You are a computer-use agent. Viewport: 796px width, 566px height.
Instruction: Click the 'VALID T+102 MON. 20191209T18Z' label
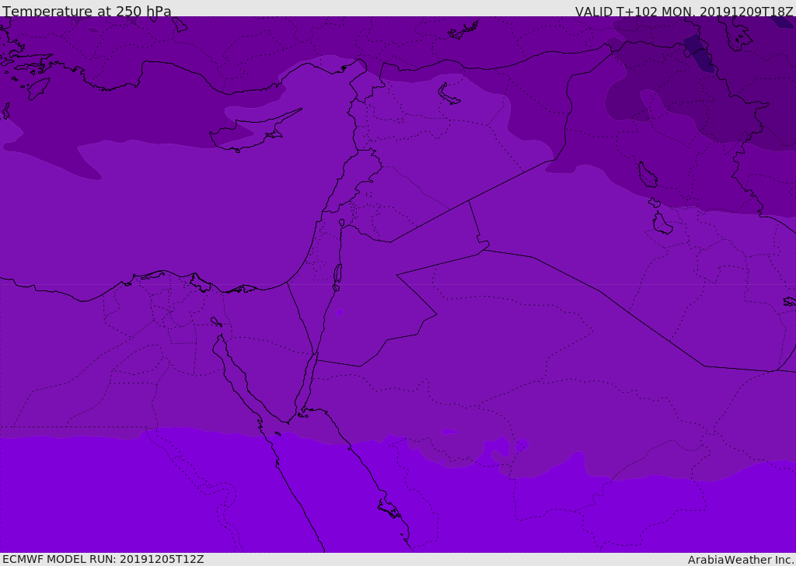click(x=683, y=11)
